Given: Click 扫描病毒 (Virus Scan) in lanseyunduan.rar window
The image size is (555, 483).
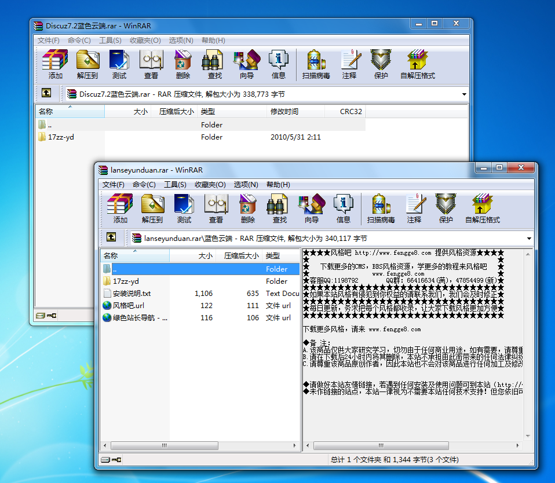Looking at the screenshot, I should tap(381, 208).
